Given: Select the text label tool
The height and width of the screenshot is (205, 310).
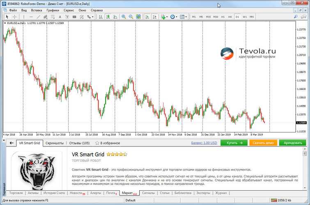Looking at the screenshot, I should pyautogui.click(x=67, y=17).
